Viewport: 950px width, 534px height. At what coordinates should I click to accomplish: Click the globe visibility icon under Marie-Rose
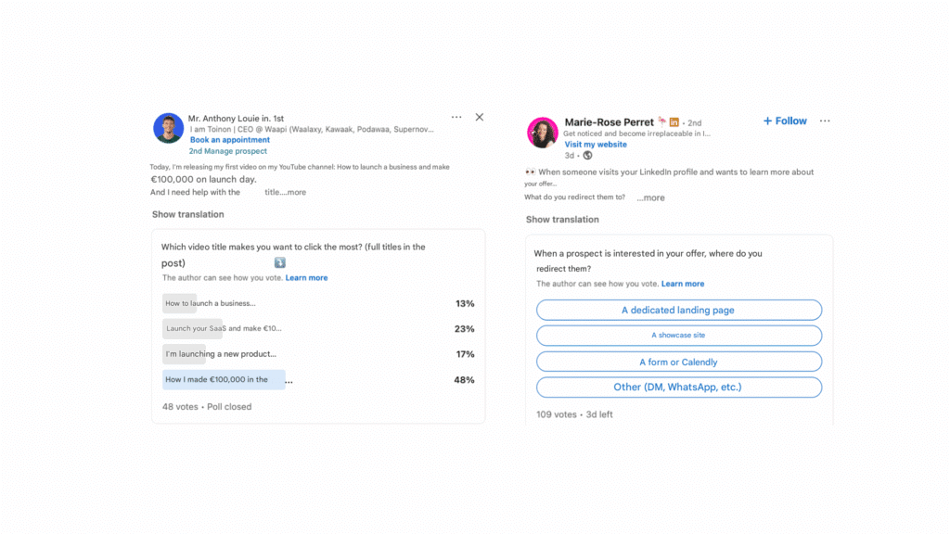[x=587, y=156]
